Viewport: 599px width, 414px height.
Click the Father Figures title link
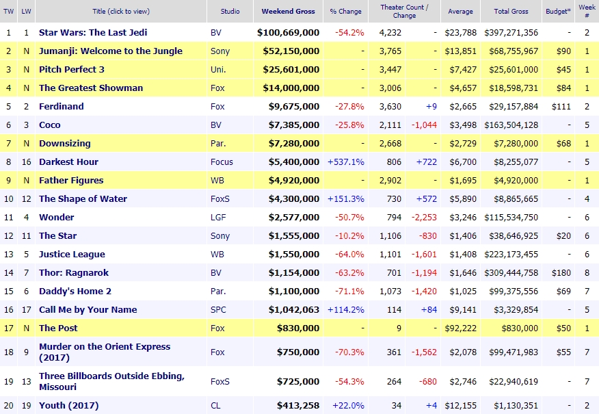(71, 181)
